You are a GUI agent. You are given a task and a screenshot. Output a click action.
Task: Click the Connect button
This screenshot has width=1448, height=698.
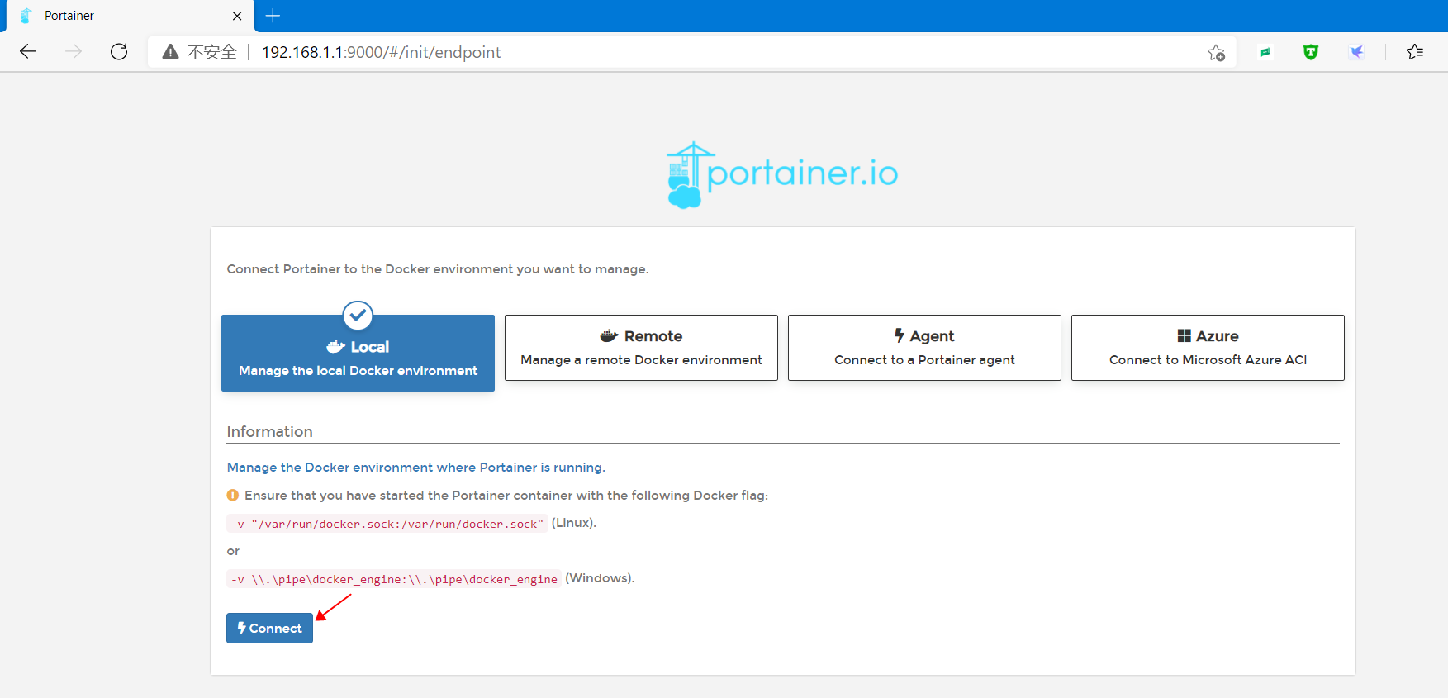269,628
